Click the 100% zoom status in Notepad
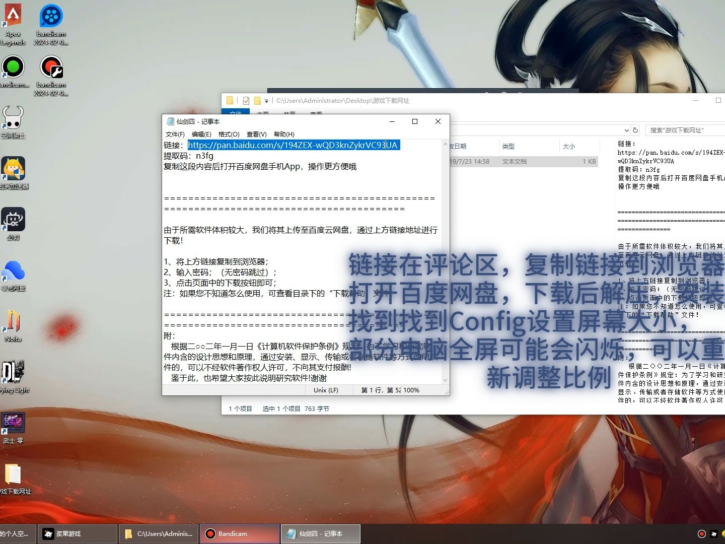The image size is (725, 544). [411, 390]
